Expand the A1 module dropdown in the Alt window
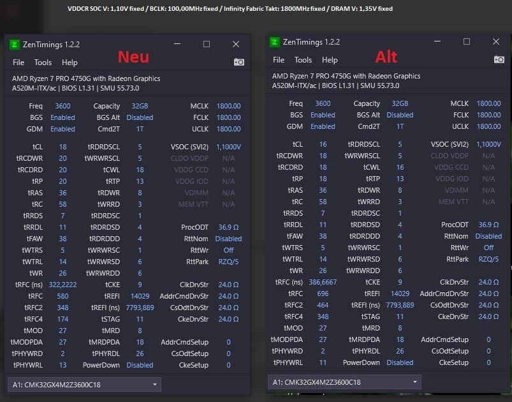The width and height of the screenshot is (512, 402). [344, 382]
